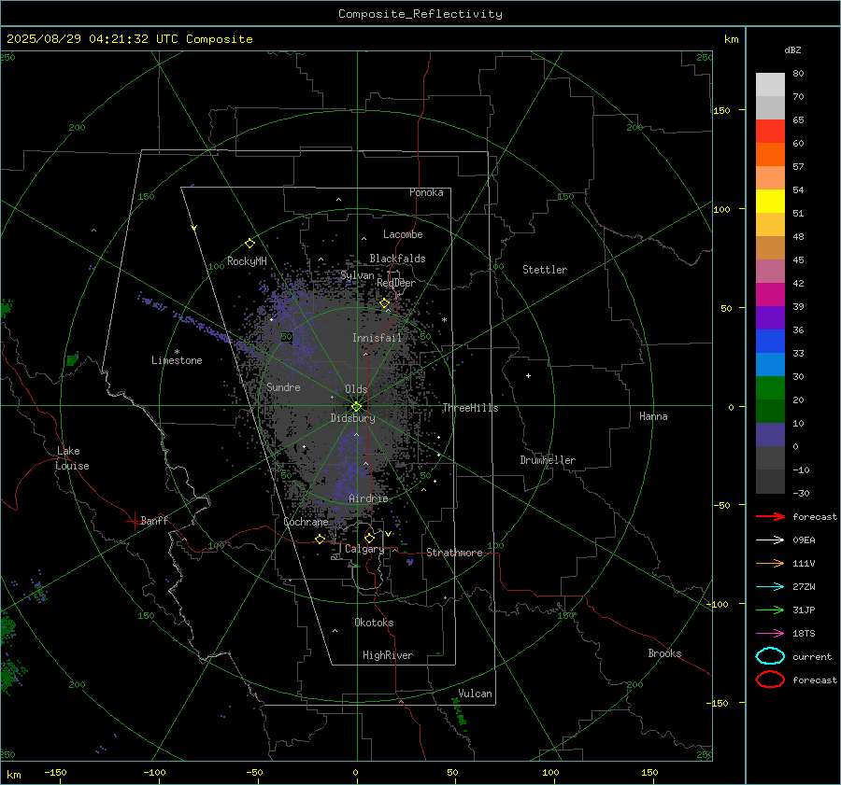Image resolution: width=841 pixels, height=785 pixels.
Task: Click the Innisfail label on the map
Action: point(377,338)
